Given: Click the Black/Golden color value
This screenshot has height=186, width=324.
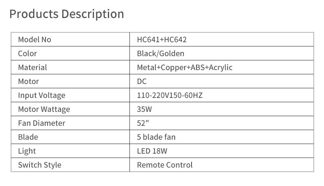Looking at the screenshot, I should pos(160,54).
